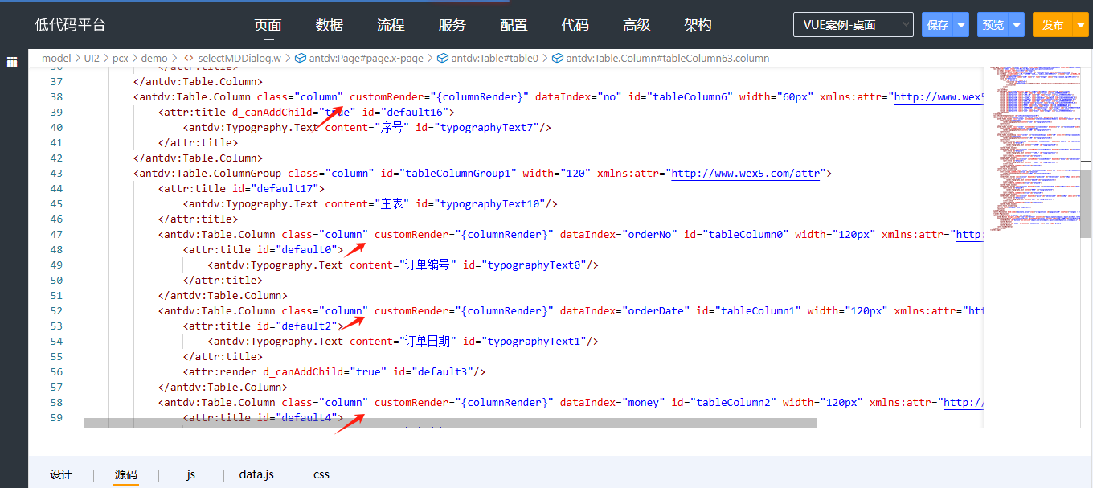This screenshot has height=488, width=1093.
Task: Click the code file icon before selectMDDialog.w
Action: pyautogui.click(x=189, y=58)
